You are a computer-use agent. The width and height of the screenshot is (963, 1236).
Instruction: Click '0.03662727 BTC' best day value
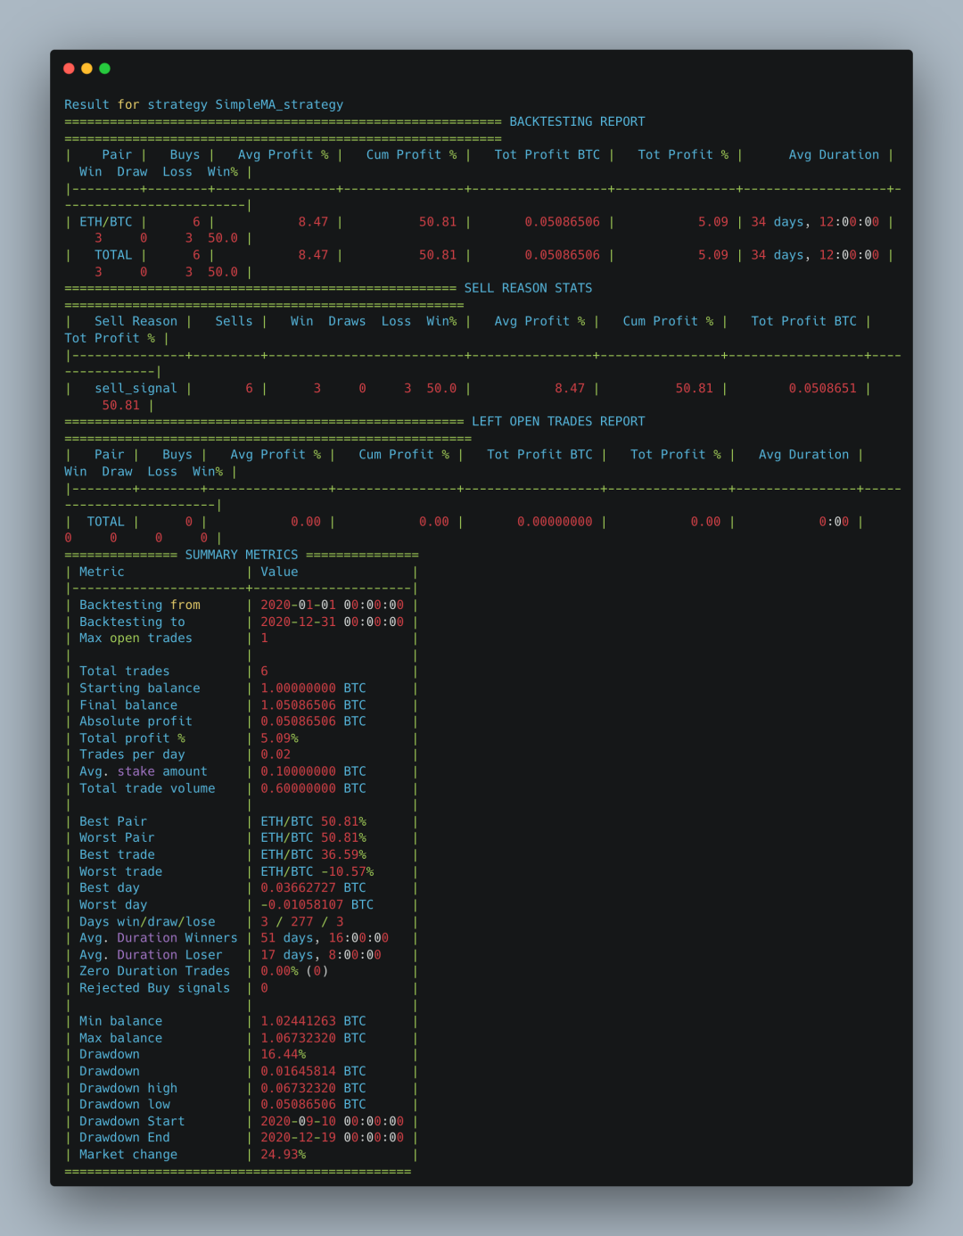tap(313, 888)
